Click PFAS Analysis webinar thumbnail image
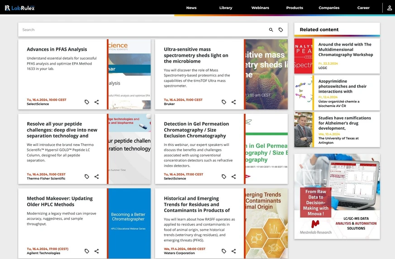 tap(129, 74)
